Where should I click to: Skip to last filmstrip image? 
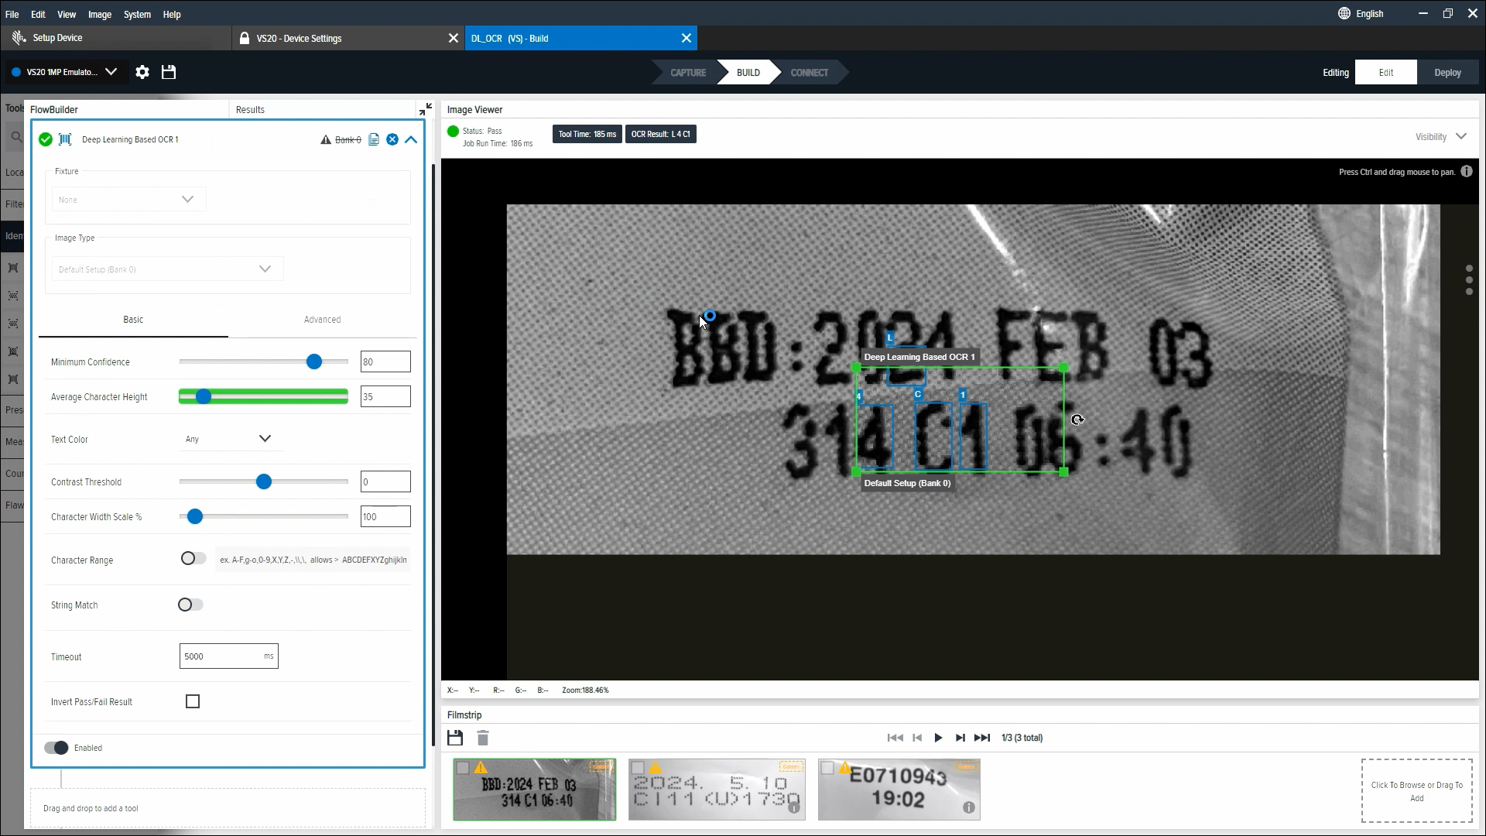pos(982,738)
